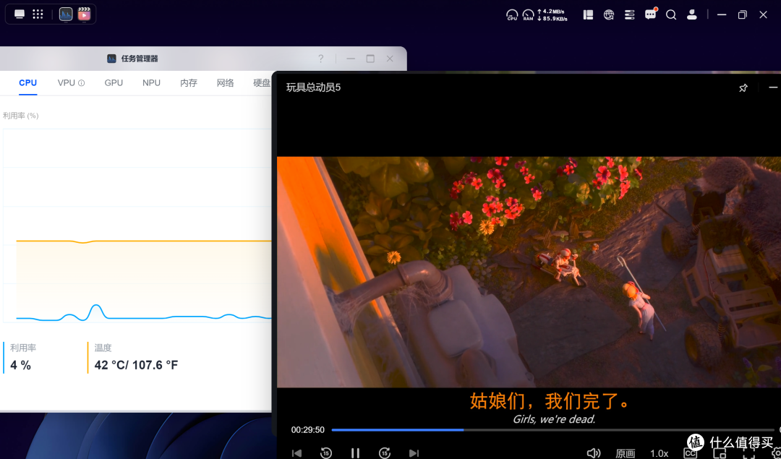Click the 4 % utilization value
This screenshot has height=459, width=781.
click(x=21, y=365)
